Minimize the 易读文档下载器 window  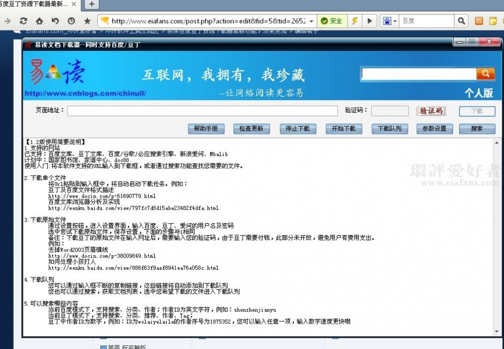pos(459,42)
